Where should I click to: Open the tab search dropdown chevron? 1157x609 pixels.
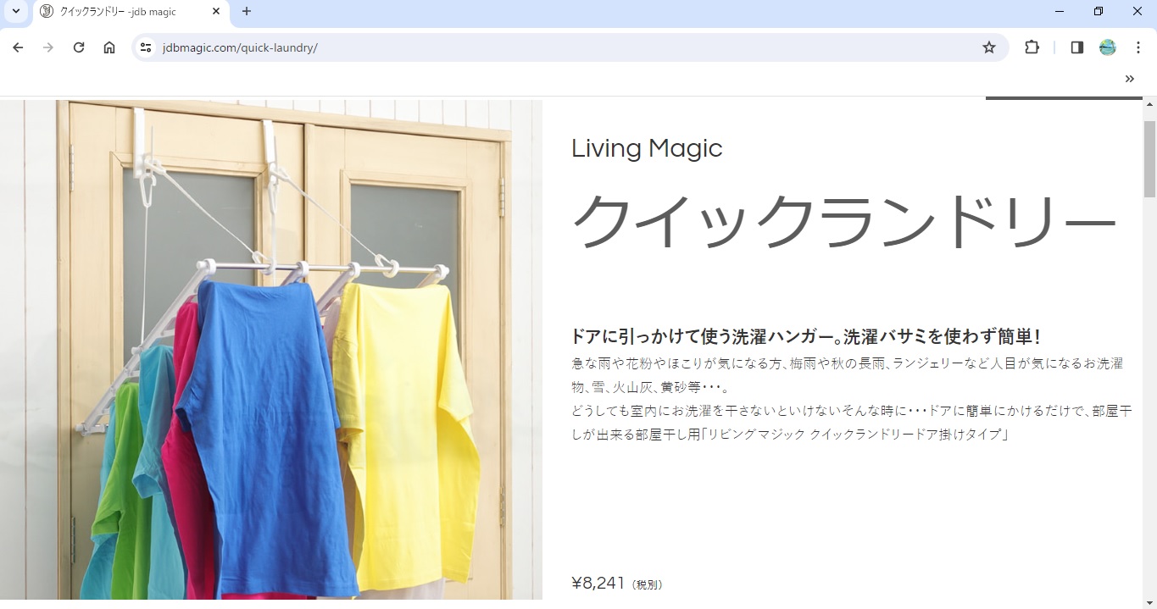pyautogui.click(x=15, y=12)
